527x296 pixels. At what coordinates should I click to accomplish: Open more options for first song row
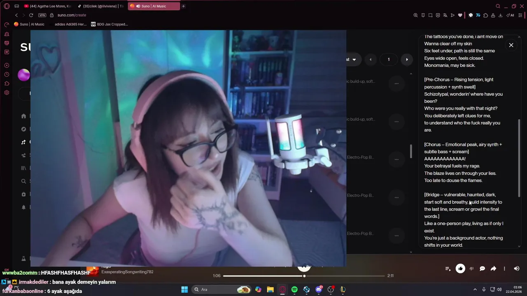[x=396, y=83]
